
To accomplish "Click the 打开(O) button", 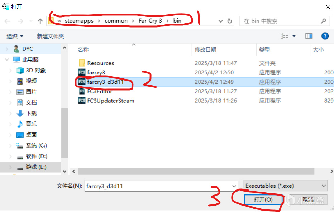I will point(263,199).
